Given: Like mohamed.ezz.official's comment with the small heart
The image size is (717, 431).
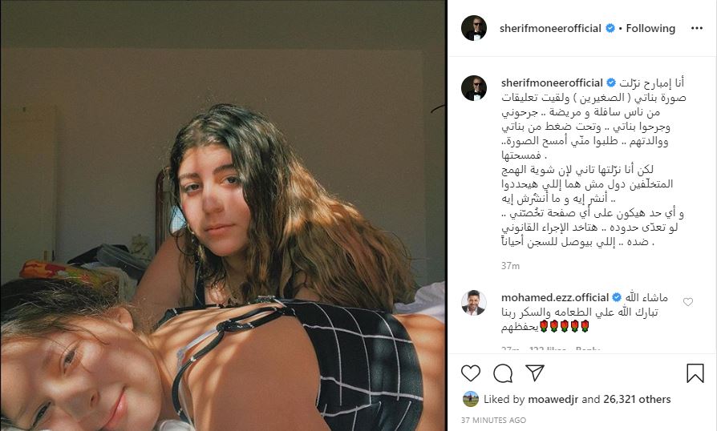Looking at the screenshot, I should point(688,302).
